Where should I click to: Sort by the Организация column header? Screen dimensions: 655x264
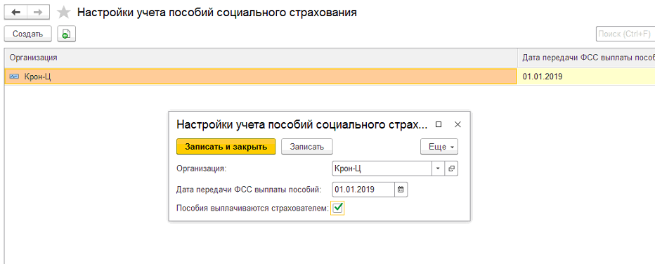coord(261,58)
